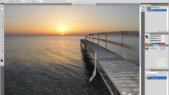Select the 3D Rotate tool
This screenshot has height=95, width=169.
pyautogui.click(x=2, y=50)
